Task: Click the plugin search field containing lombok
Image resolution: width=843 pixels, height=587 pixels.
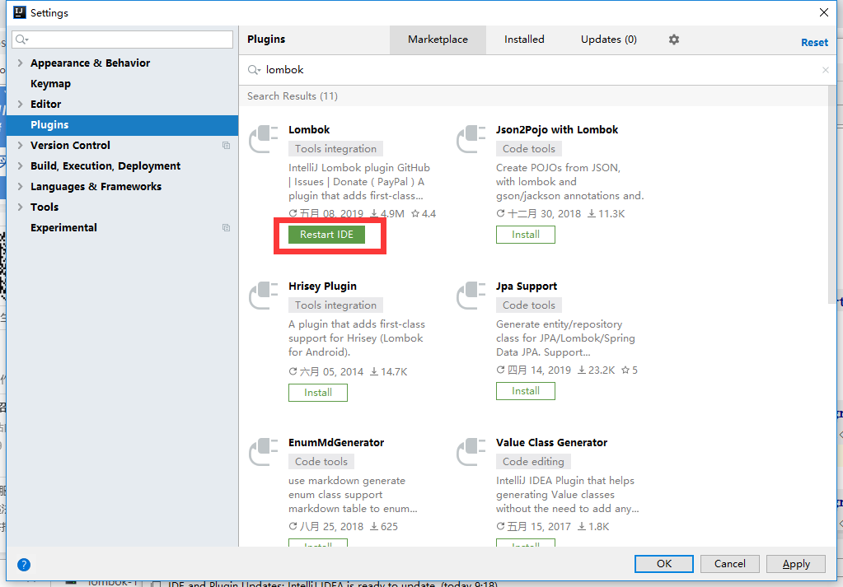Action: click(x=537, y=70)
